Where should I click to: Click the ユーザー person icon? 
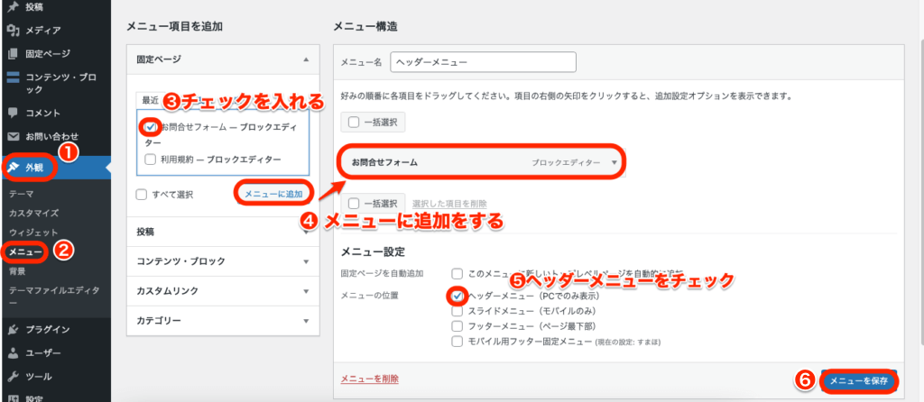pos(13,352)
